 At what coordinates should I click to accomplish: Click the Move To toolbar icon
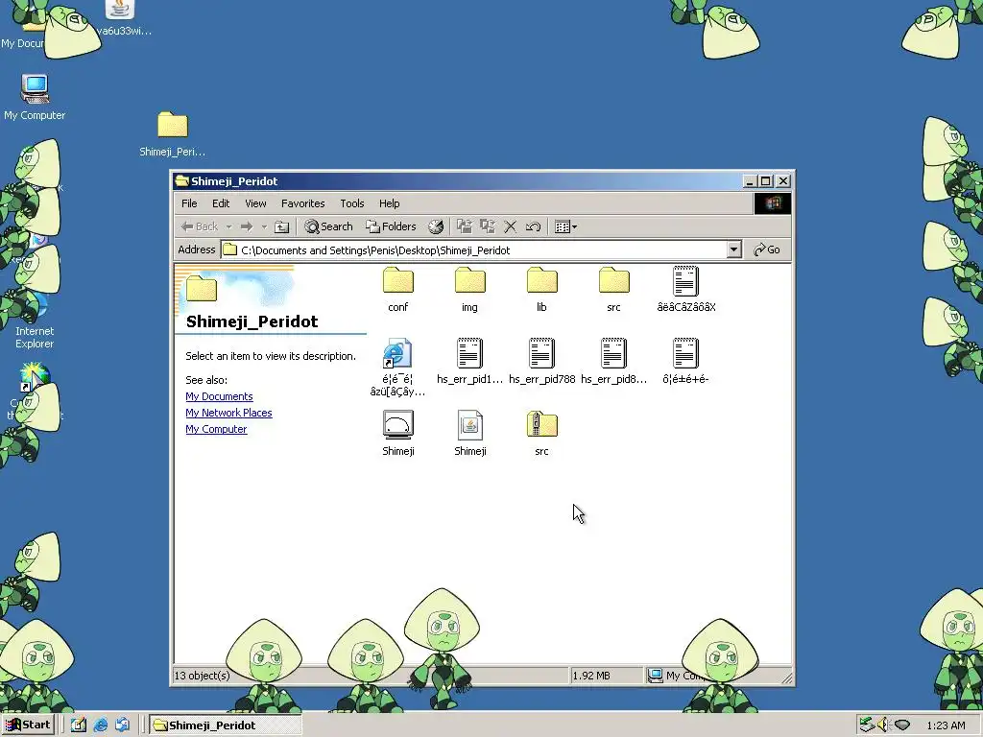(465, 226)
